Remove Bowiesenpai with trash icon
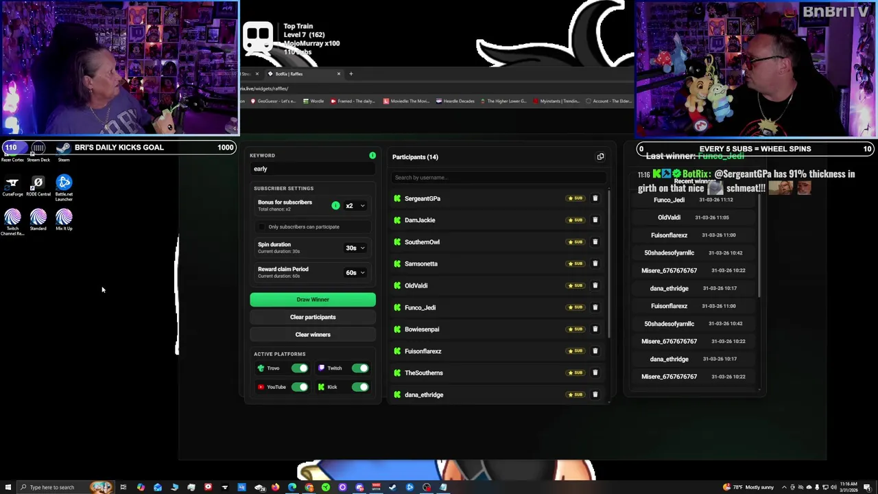The image size is (878, 494). tap(595, 329)
